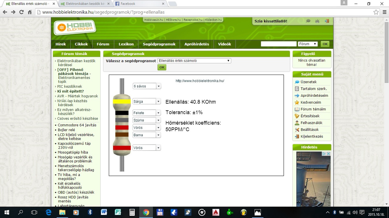Click the Üzenetek bubble icon in Saját menü
389x218 pixels.
[x=297, y=82]
